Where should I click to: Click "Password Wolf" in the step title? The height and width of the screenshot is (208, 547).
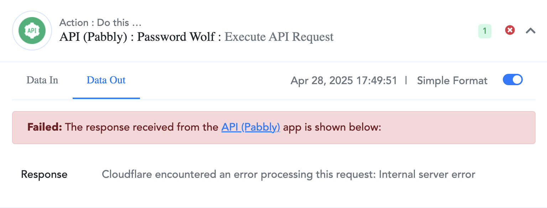(x=176, y=37)
